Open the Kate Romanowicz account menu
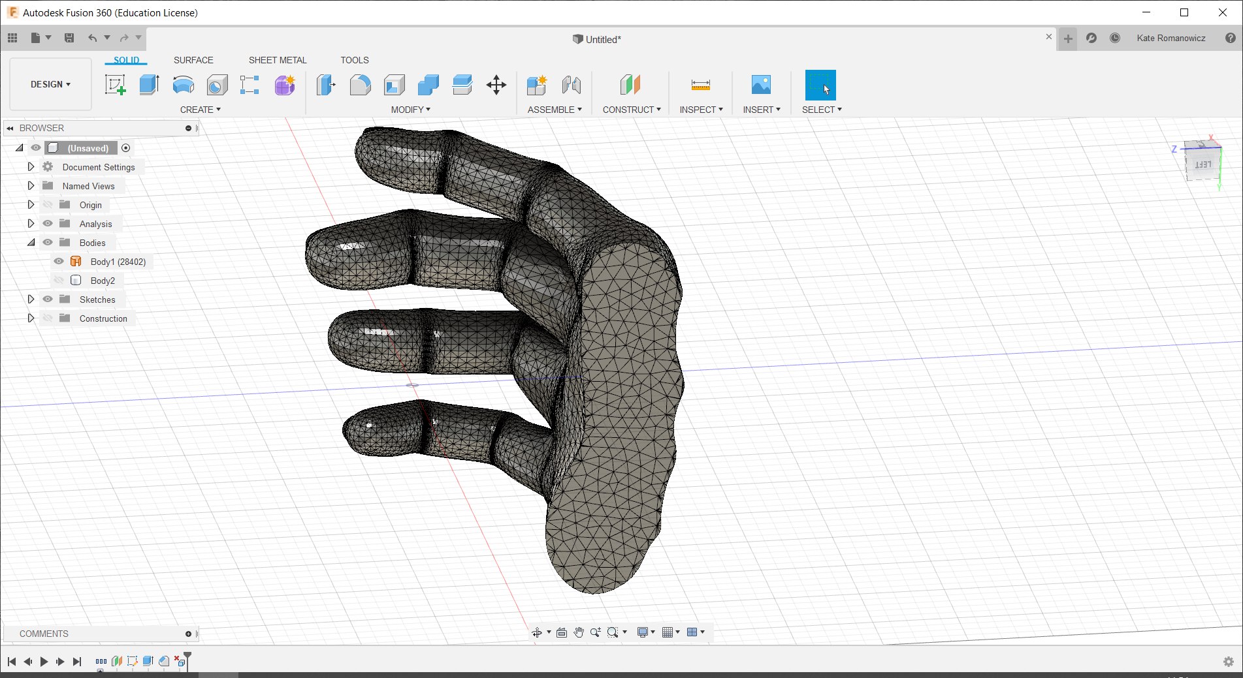Viewport: 1243px width, 678px height. (1171, 38)
